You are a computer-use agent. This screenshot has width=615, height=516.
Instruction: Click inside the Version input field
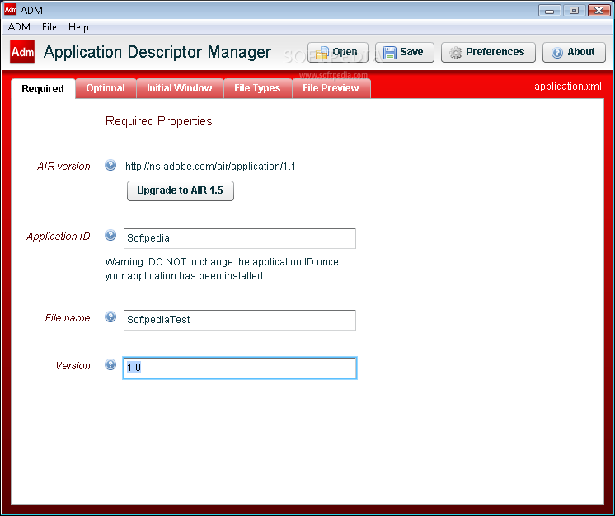pos(240,368)
